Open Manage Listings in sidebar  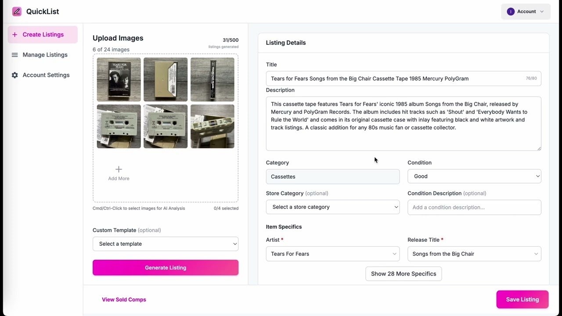(43, 55)
